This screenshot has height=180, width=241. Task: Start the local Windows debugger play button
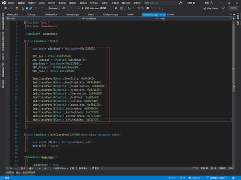(x=83, y=8)
